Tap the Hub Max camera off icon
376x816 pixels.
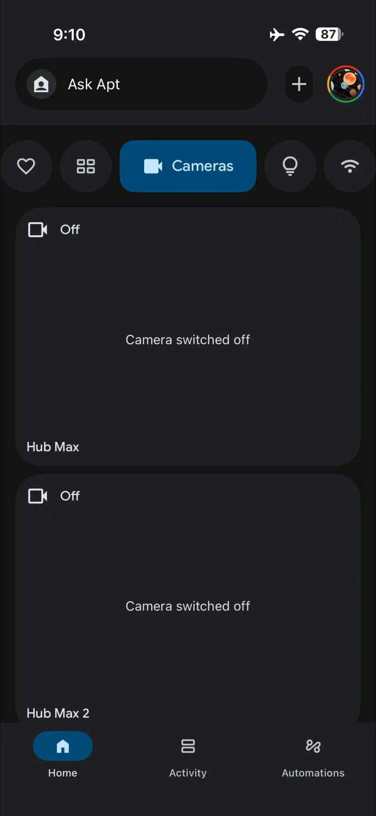[38, 229]
